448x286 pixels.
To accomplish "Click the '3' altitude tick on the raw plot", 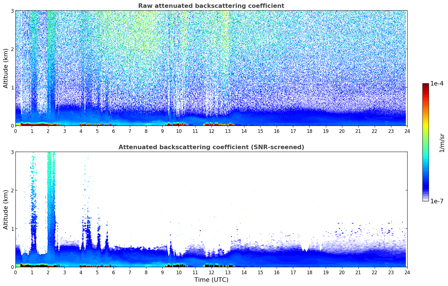I will (x=12, y=11).
